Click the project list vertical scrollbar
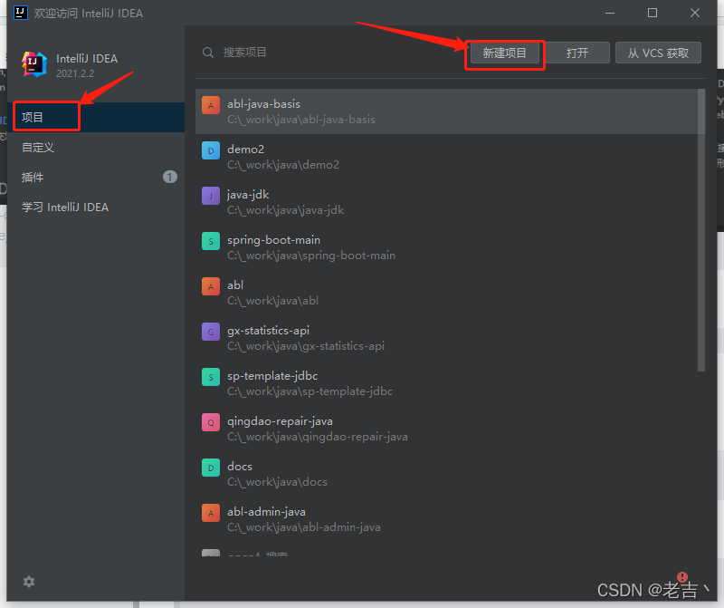 [700, 230]
